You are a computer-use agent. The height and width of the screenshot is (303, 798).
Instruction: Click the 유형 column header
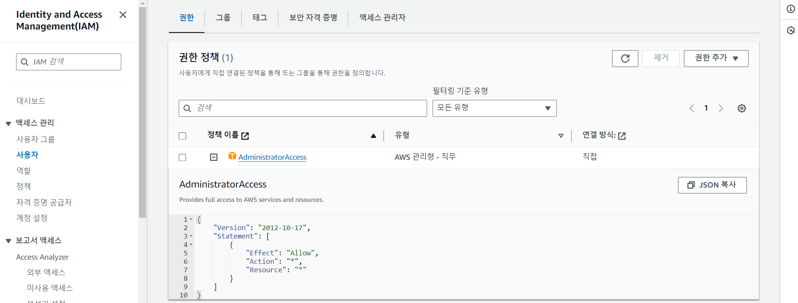click(x=402, y=135)
